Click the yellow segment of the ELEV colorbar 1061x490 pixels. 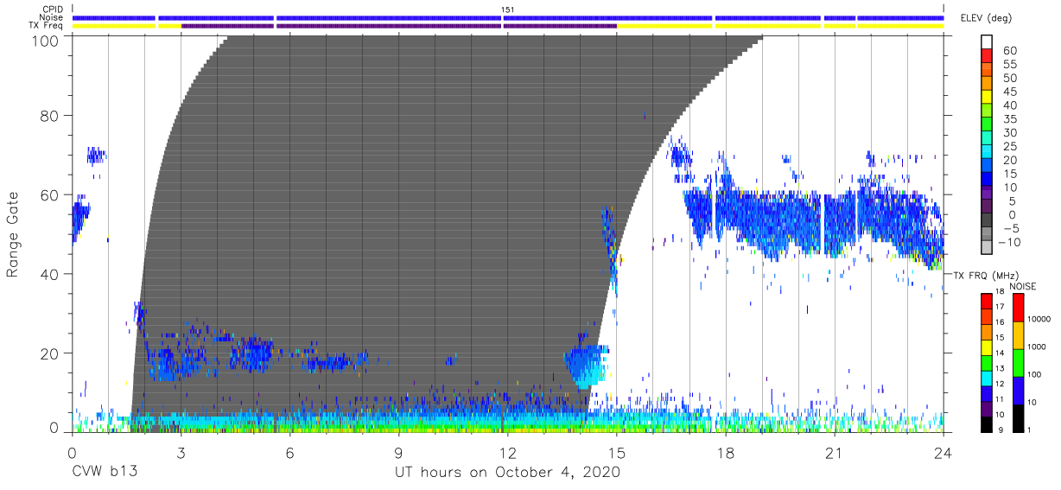987,99
